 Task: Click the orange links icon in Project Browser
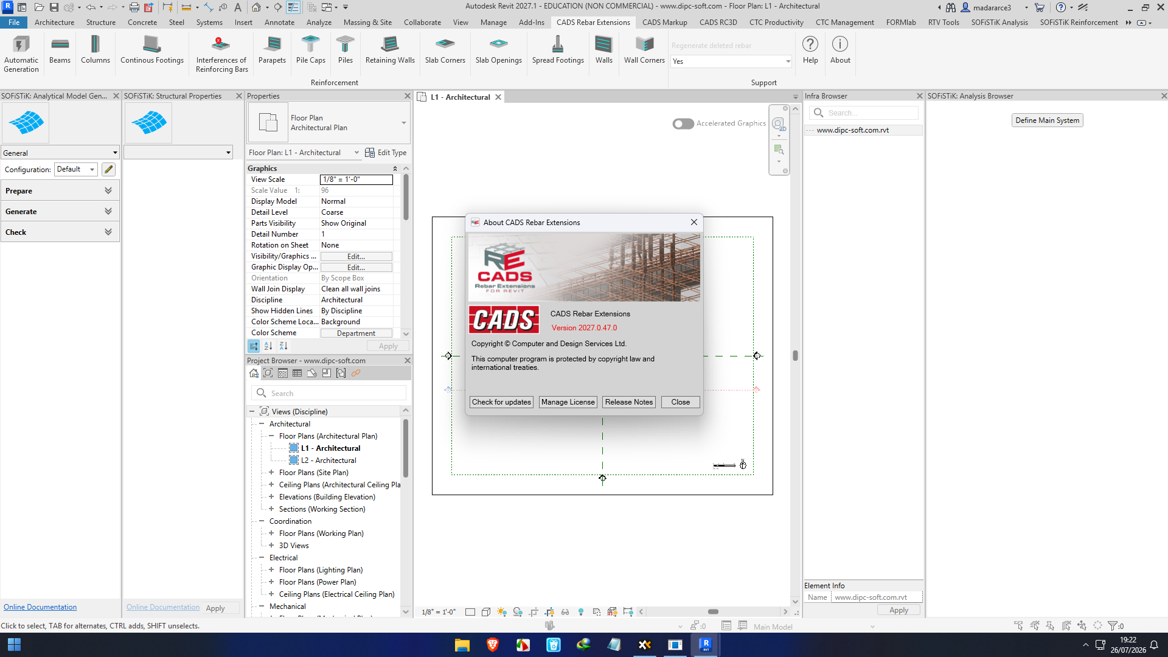tap(356, 374)
